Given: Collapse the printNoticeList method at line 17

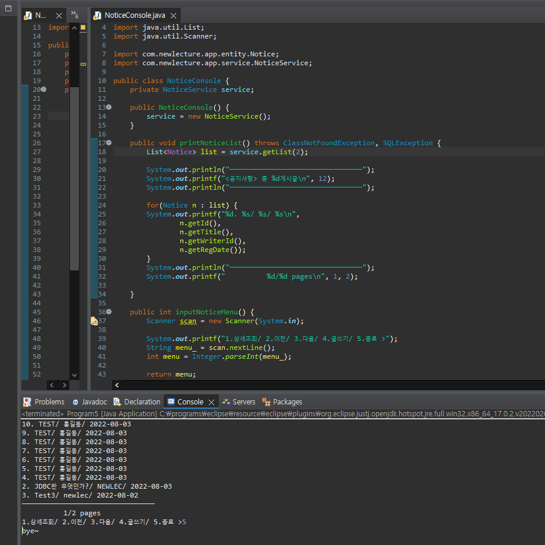Looking at the screenshot, I should tap(109, 143).
